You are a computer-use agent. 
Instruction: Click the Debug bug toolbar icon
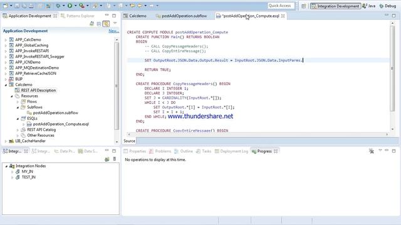pyautogui.click(x=58, y=6)
